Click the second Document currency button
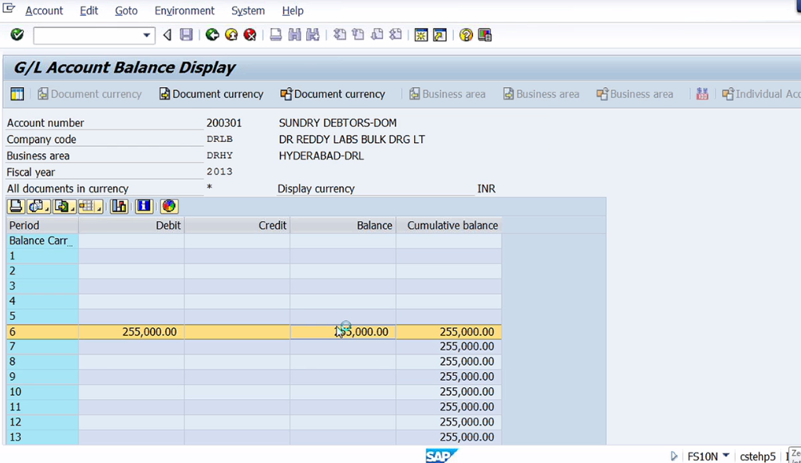The width and height of the screenshot is (801, 463). [211, 94]
